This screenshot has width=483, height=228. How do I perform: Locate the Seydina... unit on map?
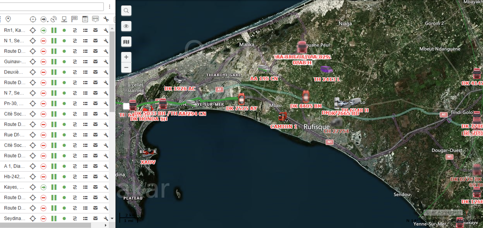33,219
